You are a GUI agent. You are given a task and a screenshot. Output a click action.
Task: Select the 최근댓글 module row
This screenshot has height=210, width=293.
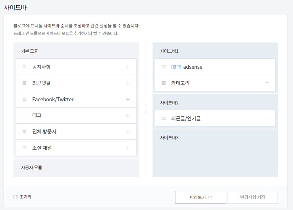[x=76, y=83]
